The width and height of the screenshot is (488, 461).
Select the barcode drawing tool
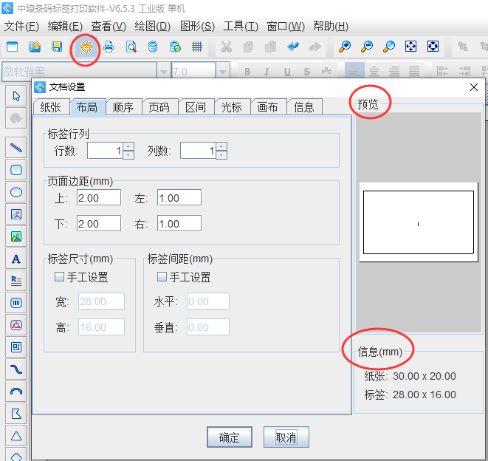click(16, 302)
